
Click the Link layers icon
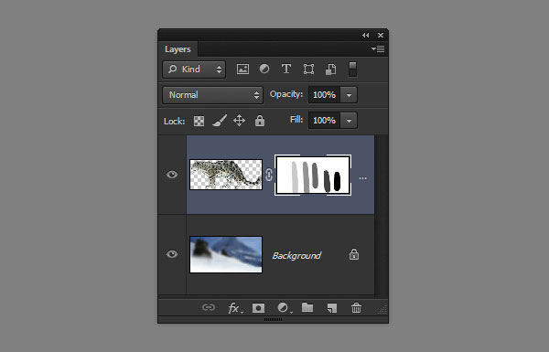pos(209,307)
